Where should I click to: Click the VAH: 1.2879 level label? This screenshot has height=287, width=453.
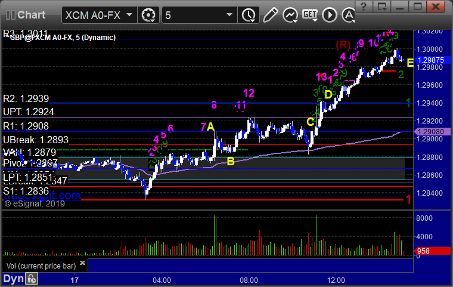pyautogui.click(x=29, y=152)
